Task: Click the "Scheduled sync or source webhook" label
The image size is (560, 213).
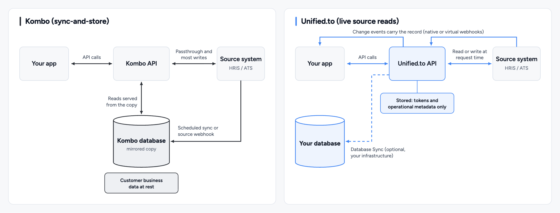Action: 198,131
